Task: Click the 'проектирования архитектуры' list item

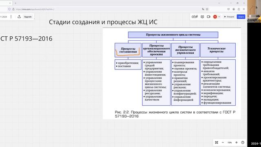Action: (x=214, y=79)
